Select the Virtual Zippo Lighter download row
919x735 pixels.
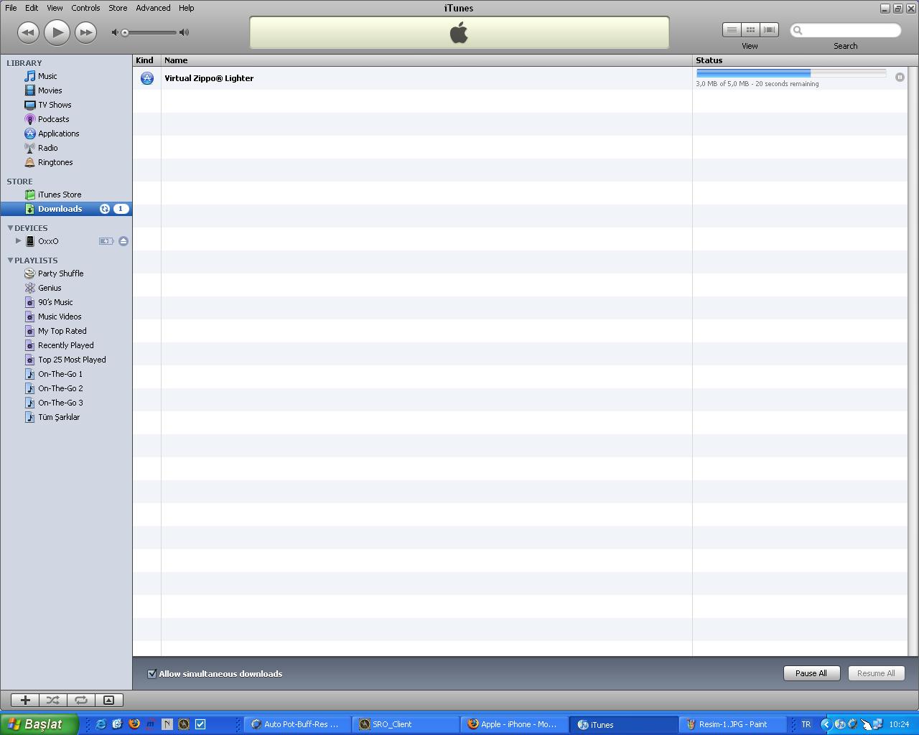pyautogui.click(x=520, y=78)
